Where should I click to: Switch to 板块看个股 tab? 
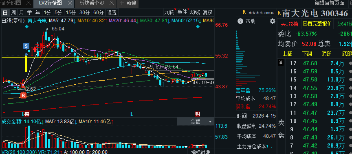92,3
